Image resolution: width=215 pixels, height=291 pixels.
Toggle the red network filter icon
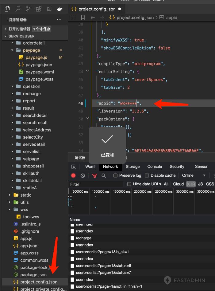(94, 175)
